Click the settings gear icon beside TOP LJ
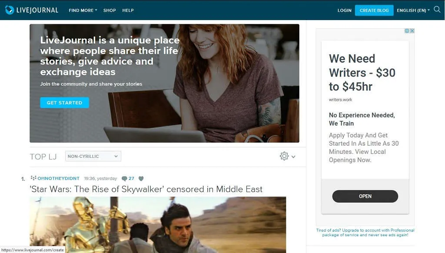This screenshot has height=253, width=445. [284, 156]
